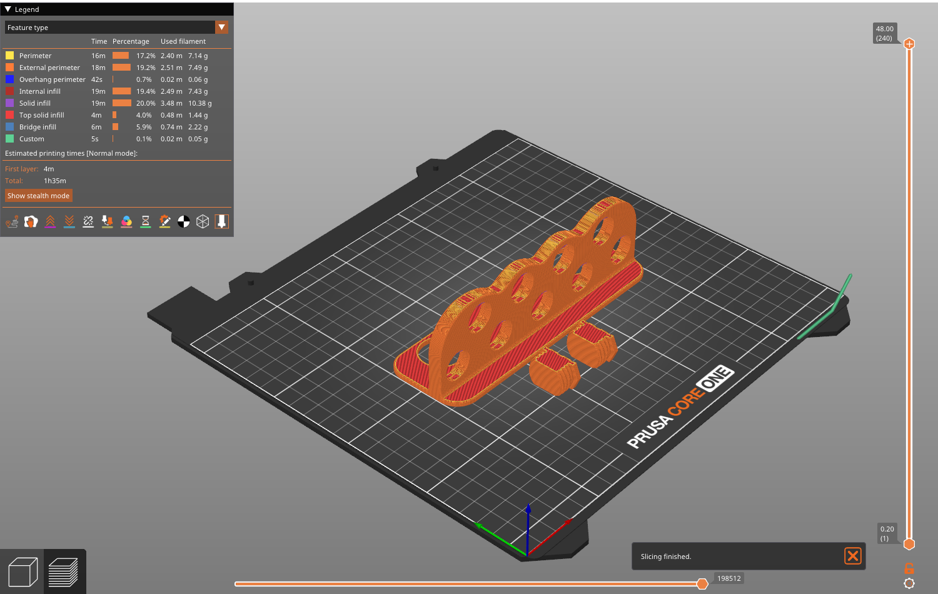Toggle Custom G-codes visibility icon
Viewport: 938px width, 594px height.
(x=164, y=221)
